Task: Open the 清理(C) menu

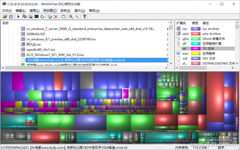Action: 34,11
